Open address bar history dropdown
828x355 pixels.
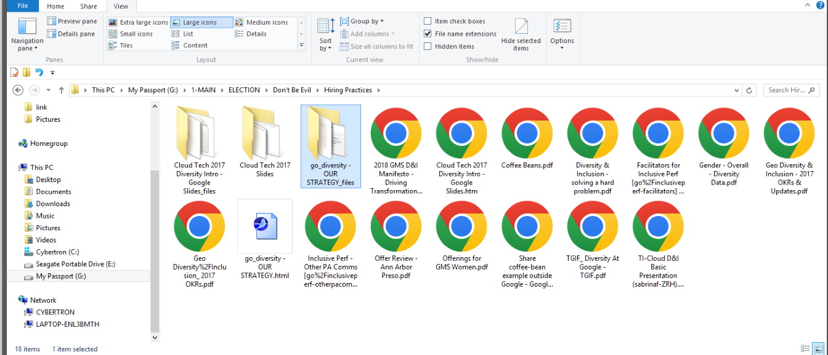pos(737,90)
